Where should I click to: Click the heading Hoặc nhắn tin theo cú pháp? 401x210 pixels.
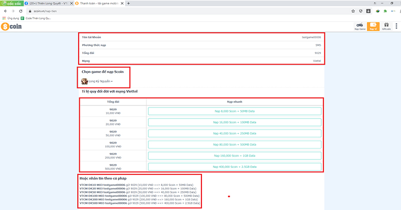point(103,178)
